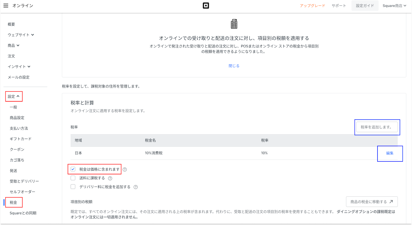Click 閉じる to dismiss the announcement

234,66
